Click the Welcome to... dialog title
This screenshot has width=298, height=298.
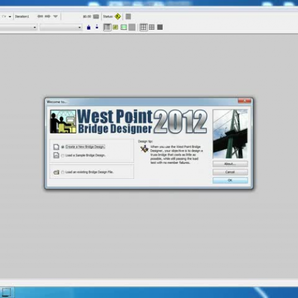[57, 102]
